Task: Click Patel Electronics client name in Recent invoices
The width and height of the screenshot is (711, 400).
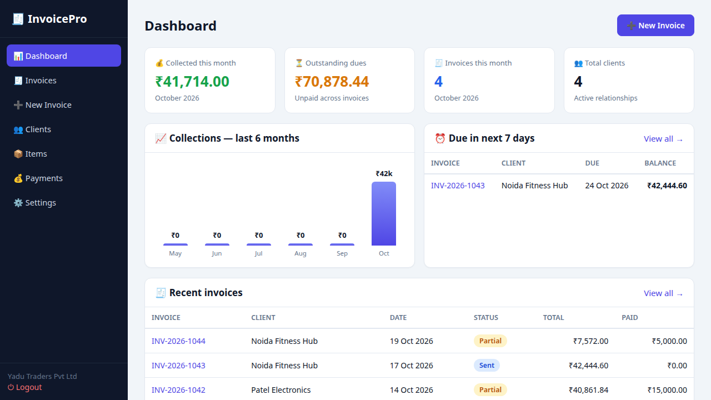Action: click(x=281, y=390)
